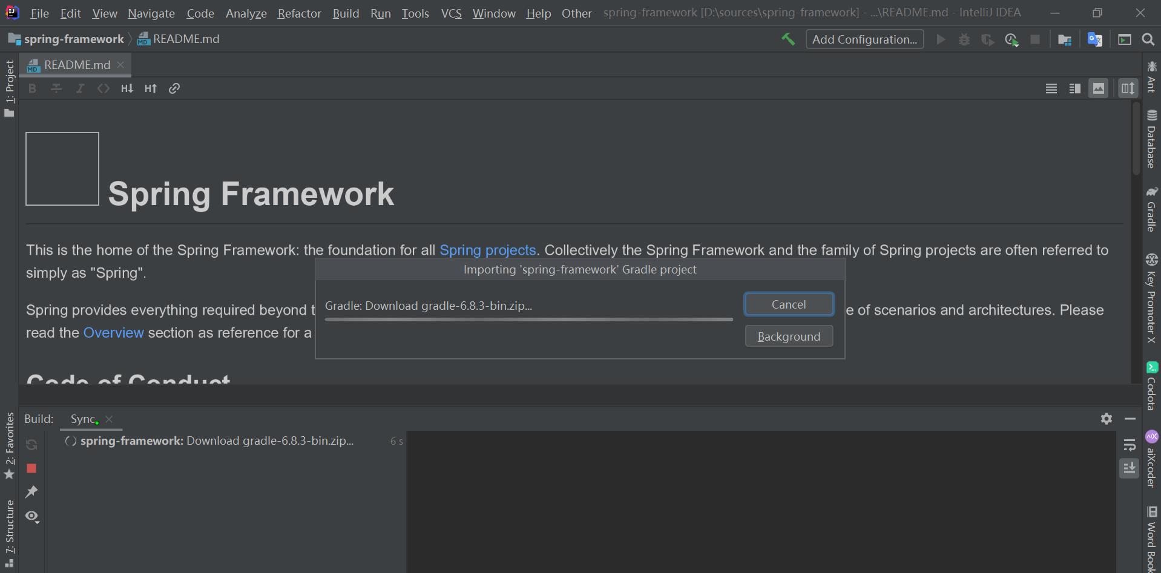Screen dimensions: 1161x573
Task: Open the Word Book tool window
Action: [1151, 539]
